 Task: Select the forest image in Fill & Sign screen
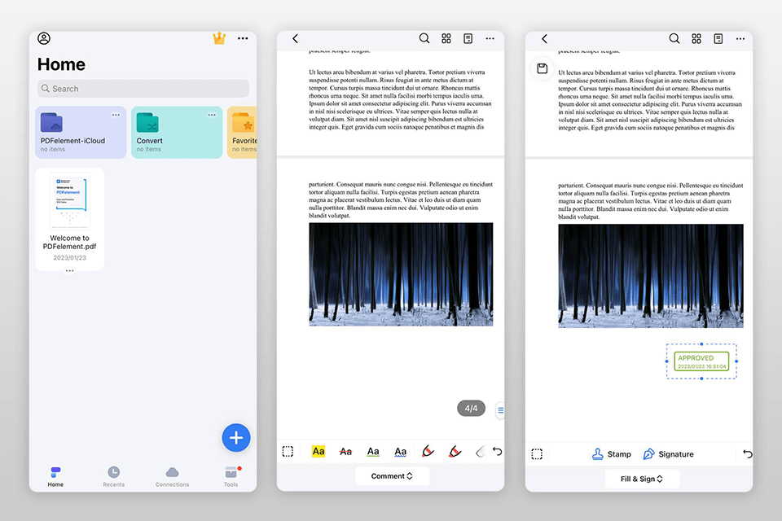[651, 276]
